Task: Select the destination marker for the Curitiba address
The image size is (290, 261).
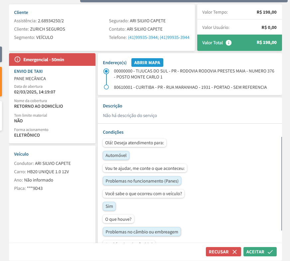Action: tap(106, 87)
